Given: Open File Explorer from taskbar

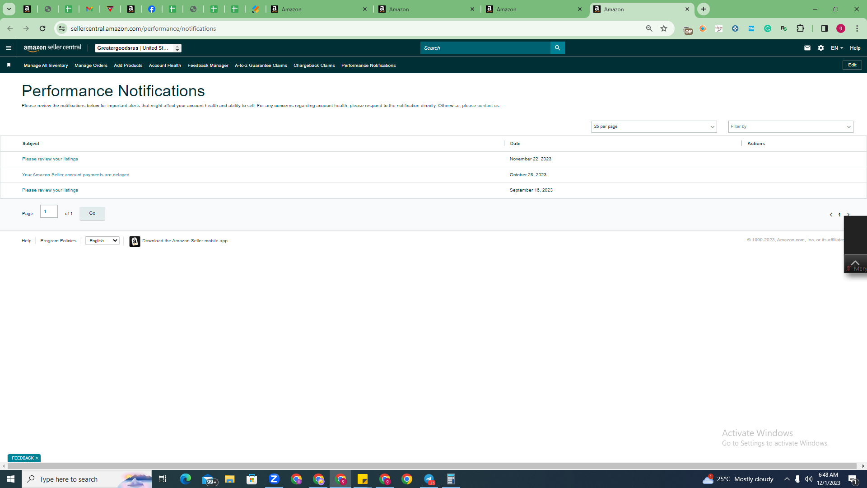Looking at the screenshot, I should 230,479.
